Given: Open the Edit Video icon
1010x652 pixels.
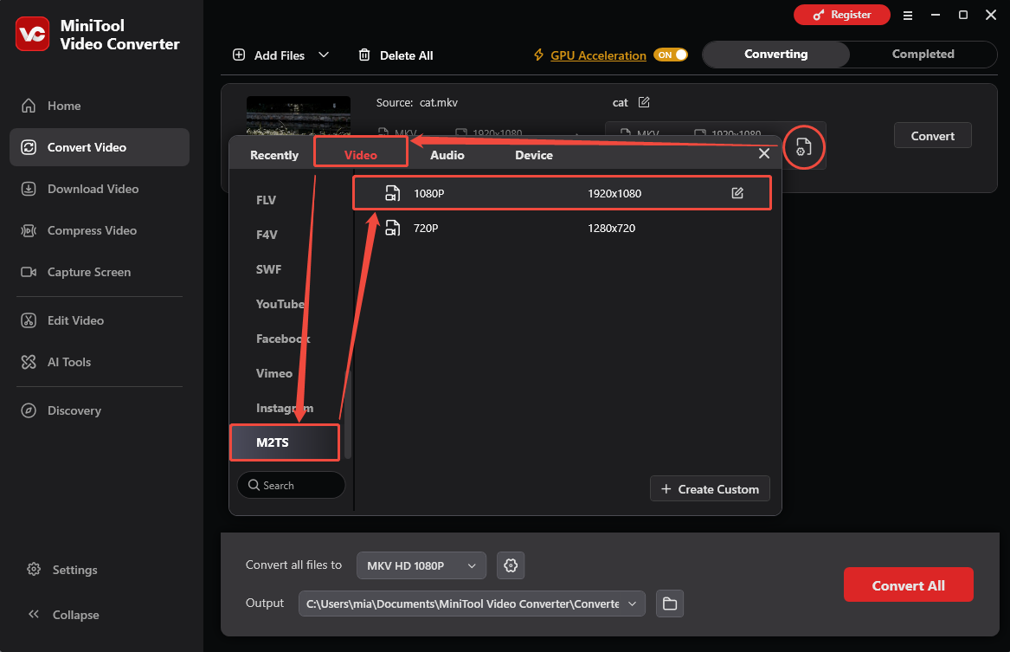Looking at the screenshot, I should coord(29,320).
